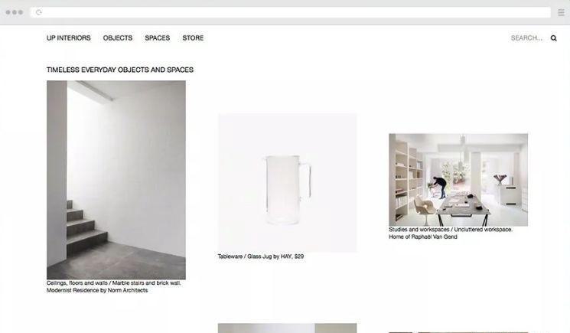Go to the OBJECTS menu item
The width and height of the screenshot is (570, 333).
117,38
